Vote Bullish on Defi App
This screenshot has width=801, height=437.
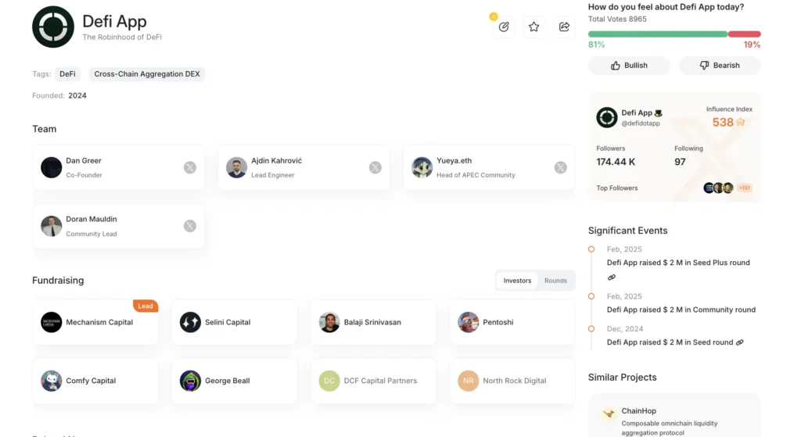click(629, 66)
